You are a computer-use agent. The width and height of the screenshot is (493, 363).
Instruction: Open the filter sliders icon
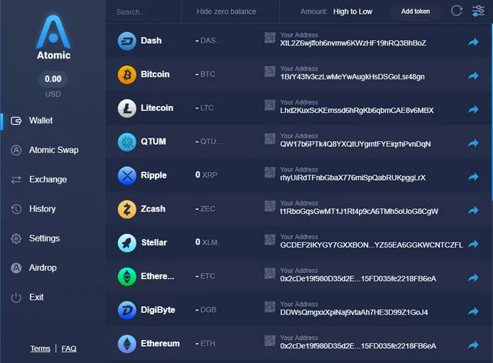[x=478, y=11]
